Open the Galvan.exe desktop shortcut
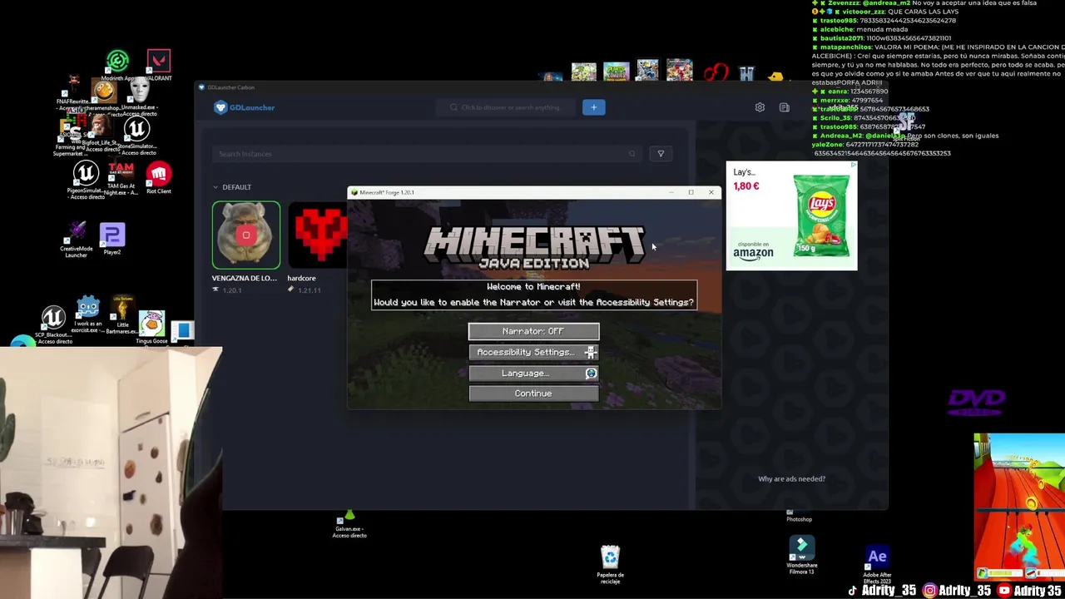The width and height of the screenshot is (1065, 599). click(349, 524)
